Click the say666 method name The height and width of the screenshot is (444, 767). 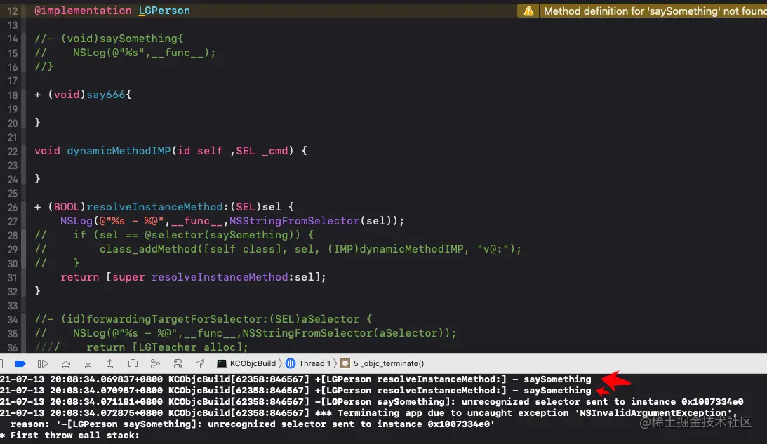tap(106, 95)
